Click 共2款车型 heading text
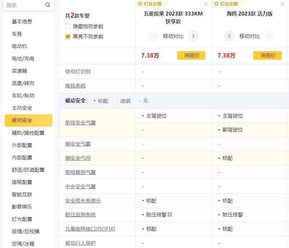Image resolution: width=289 pixels, height=248 pixels. pyautogui.click(x=77, y=15)
